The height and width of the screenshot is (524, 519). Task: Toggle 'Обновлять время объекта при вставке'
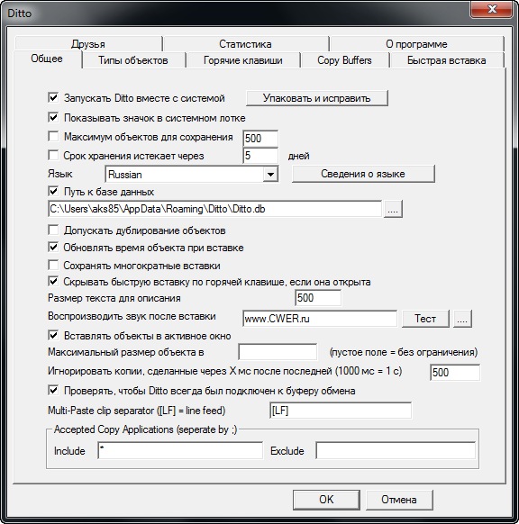point(53,248)
